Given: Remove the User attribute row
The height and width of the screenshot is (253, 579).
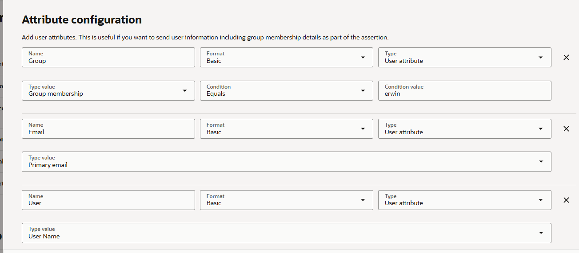Looking at the screenshot, I should [566, 200].
